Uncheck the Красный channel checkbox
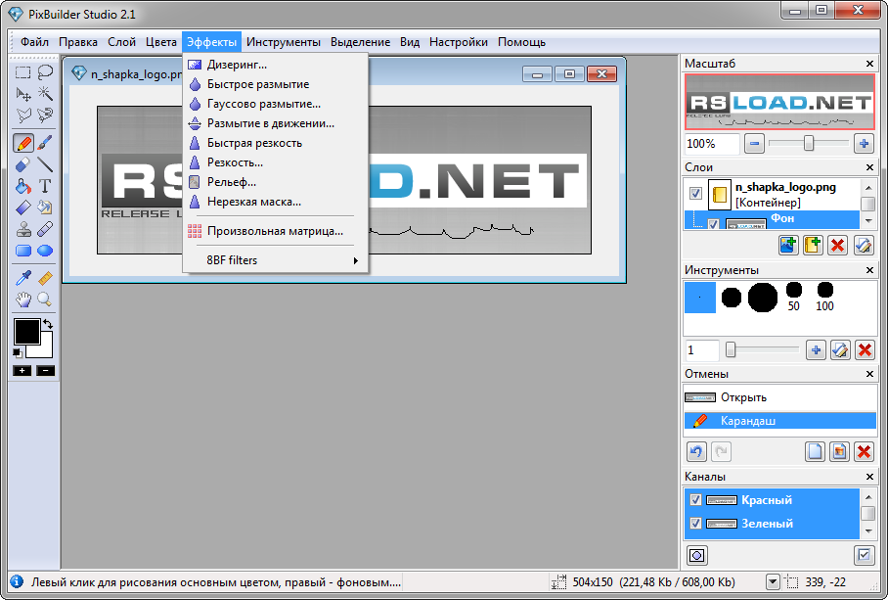Screen dimensions: 888x600 [695, 500]
